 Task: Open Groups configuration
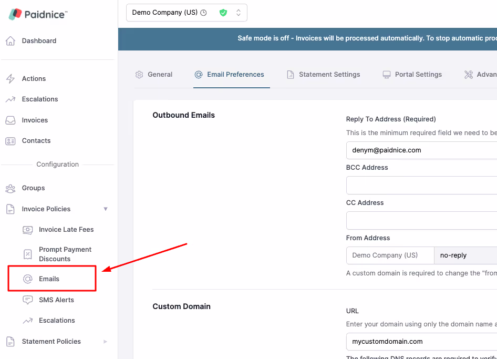33,188
